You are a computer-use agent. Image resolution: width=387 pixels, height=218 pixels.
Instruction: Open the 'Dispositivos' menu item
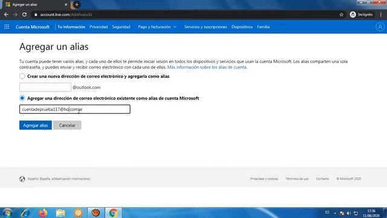tap(242, 27)
